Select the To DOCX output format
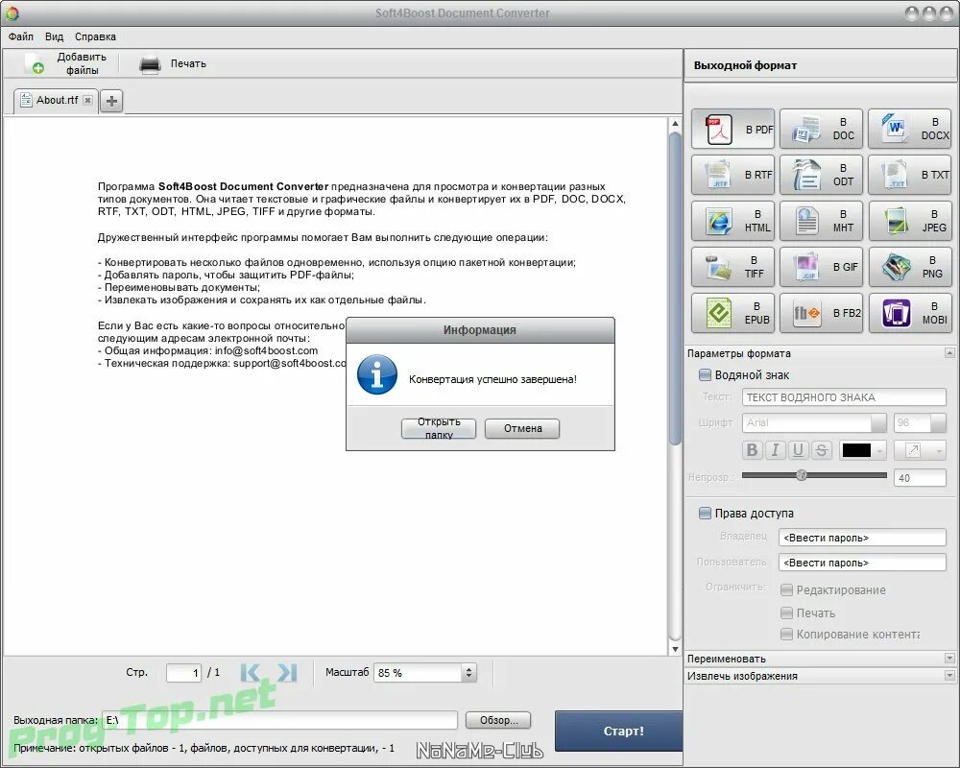 click(909, 130)
